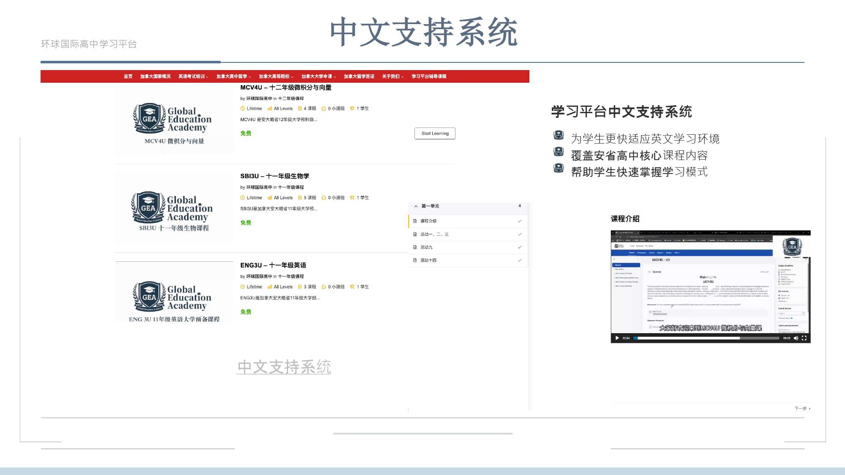Click the 0 小测验 quiz icon for MCV4U
845x475 pixels.
click(x=324, y=109)
